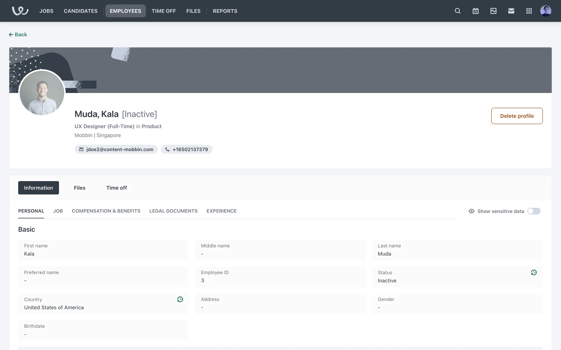
Task: Open the Legal Documents subtab
Action: click(173, 211)
